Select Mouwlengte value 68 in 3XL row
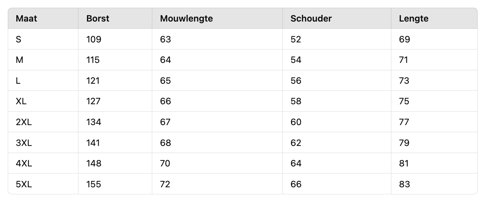 tap(165, 143)
